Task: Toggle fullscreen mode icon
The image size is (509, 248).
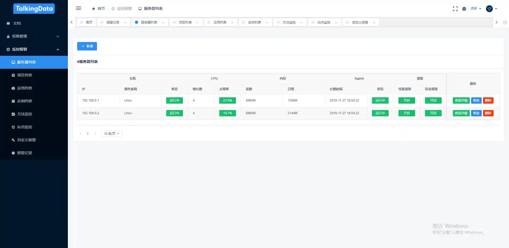Action: pos(455,9)
